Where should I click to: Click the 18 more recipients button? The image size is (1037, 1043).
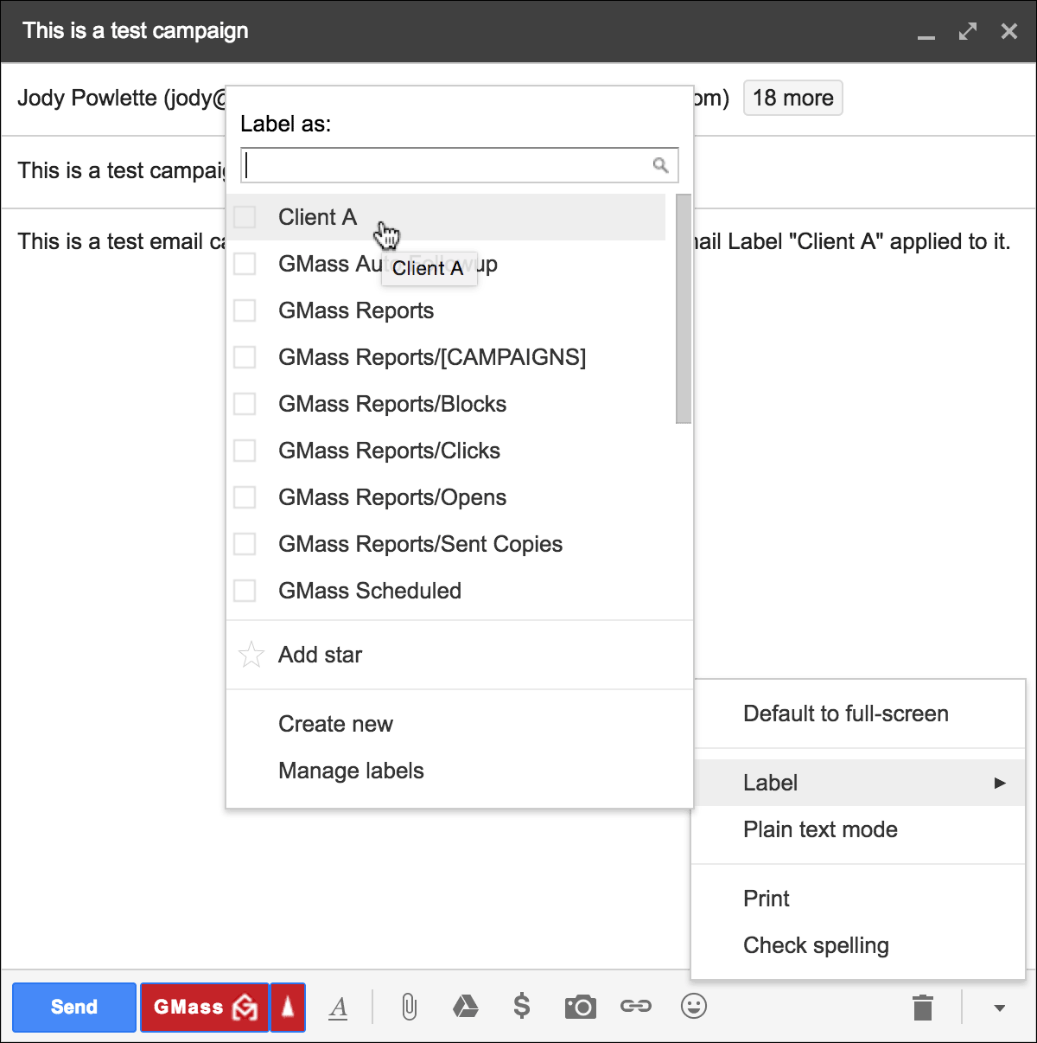793,98
